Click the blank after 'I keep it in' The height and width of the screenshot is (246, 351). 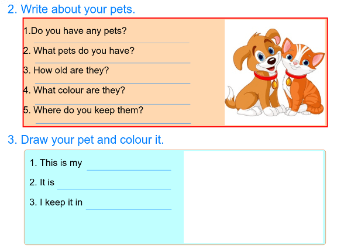pos(129,207)
